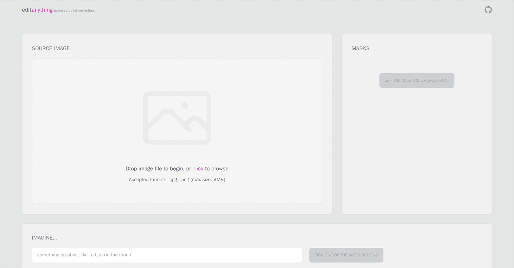This screenshot has height=268, width=514.
Task: Focus the 'something creative' prompt input field
Action: (x=167, y=255)
